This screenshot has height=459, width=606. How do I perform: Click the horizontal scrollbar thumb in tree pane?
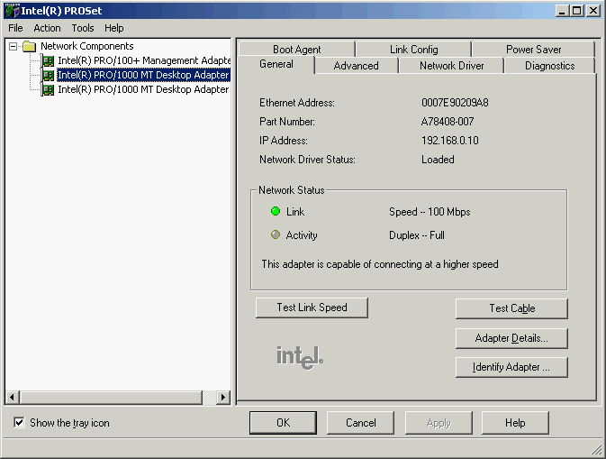111,398
